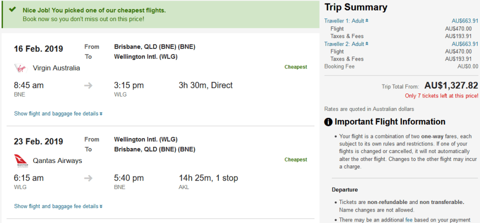Viewport: 480px width, 223px height.
Task: Click the Trip Total AU$1,327.82 amount
Action: coord(450,85)
